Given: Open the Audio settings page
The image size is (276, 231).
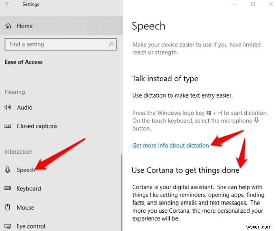Looking at the screenshot, I should pyautogui.click(x=25, y=107).
